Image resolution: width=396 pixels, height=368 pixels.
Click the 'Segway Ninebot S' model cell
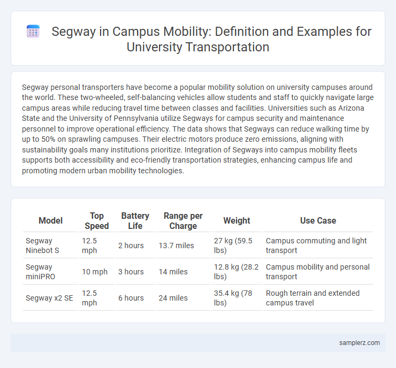50,246
